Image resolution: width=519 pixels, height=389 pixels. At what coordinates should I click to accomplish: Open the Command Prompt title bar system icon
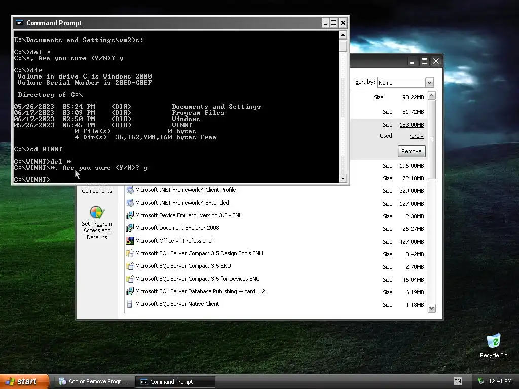coord(20,23)
